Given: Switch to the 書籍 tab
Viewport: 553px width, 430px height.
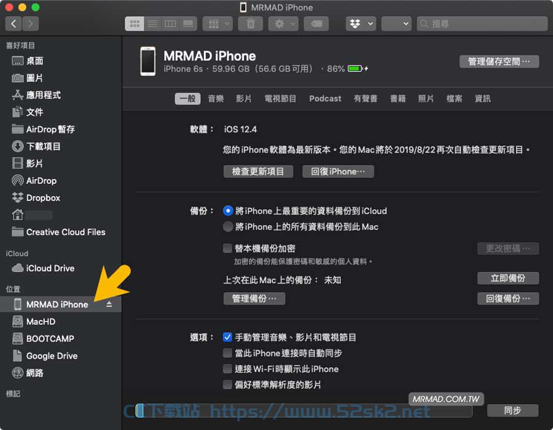Looking at the screenshot, I should pyautogui.click(x=398, y=98).
